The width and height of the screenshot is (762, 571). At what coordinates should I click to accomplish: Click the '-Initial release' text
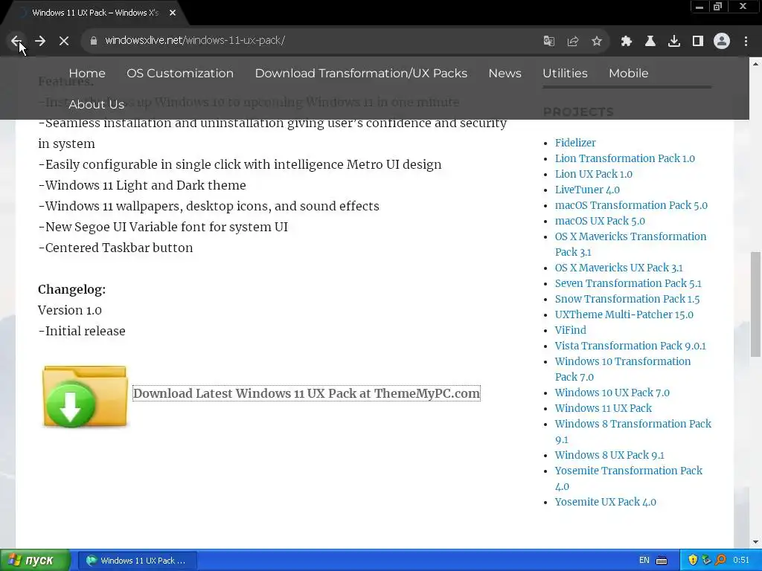click(82, 331)
